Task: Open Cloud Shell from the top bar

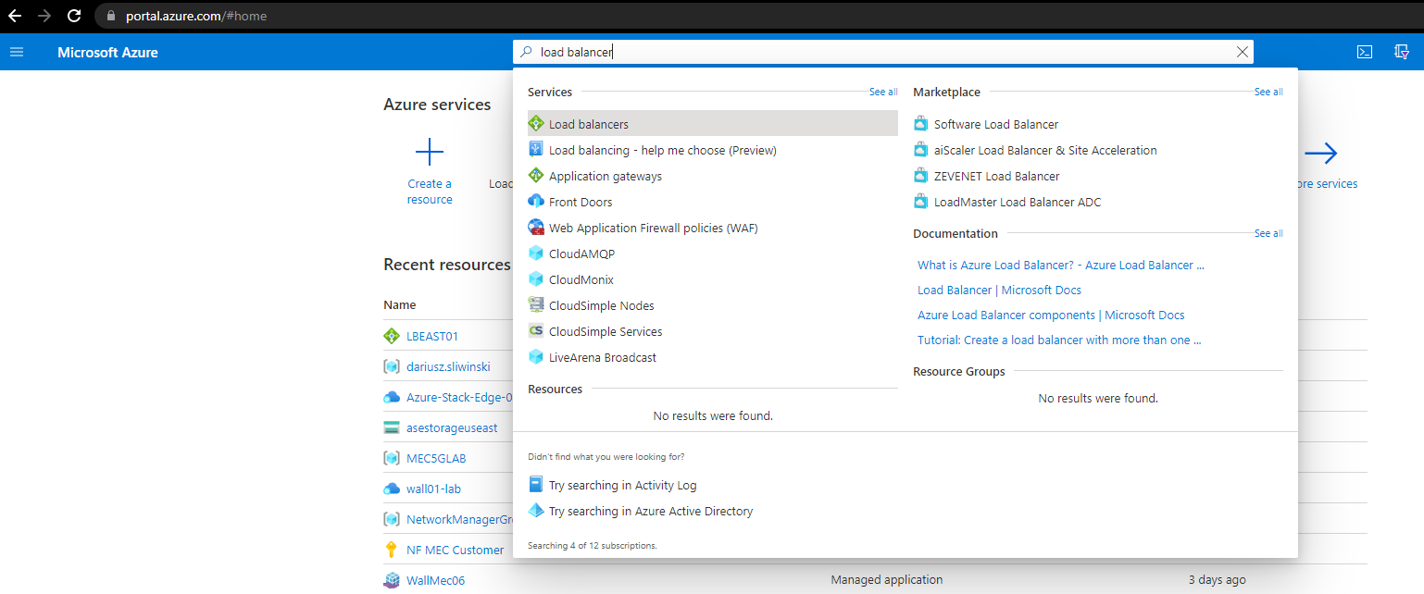Action: (1365, 52)
